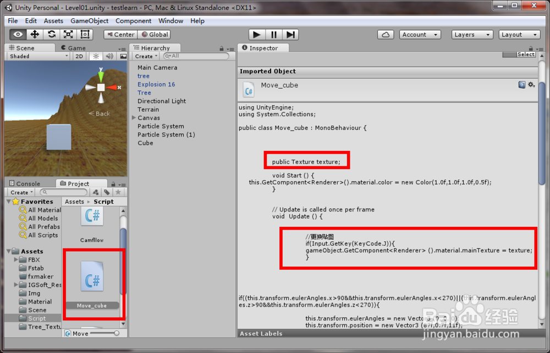The image size is (550, 353).
Task: Click the Play button
Action: (257, 35)
